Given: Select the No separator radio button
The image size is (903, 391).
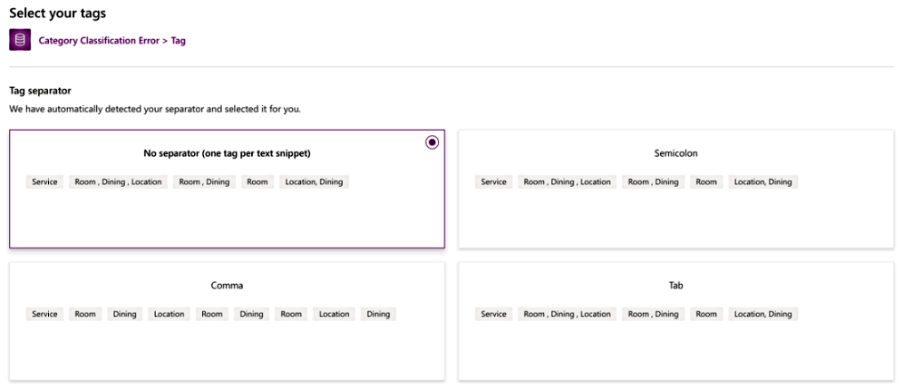Looking at the screenshot, I should tap(432, 142).
